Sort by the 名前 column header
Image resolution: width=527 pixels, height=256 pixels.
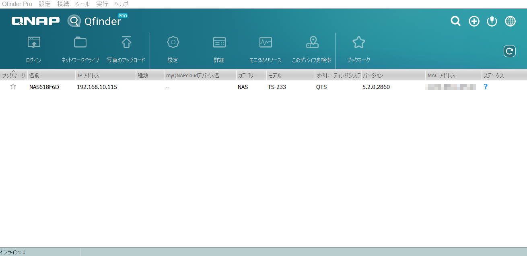click(51, 75)
